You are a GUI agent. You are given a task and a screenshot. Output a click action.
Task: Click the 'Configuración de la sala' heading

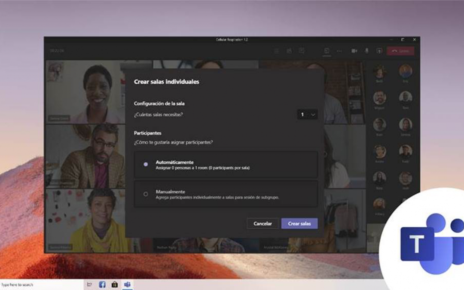159,104
